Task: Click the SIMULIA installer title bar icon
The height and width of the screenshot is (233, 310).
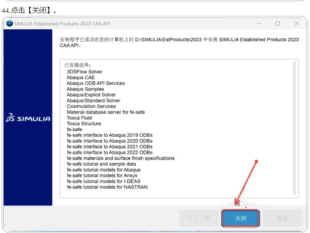Action: (9, 24)
